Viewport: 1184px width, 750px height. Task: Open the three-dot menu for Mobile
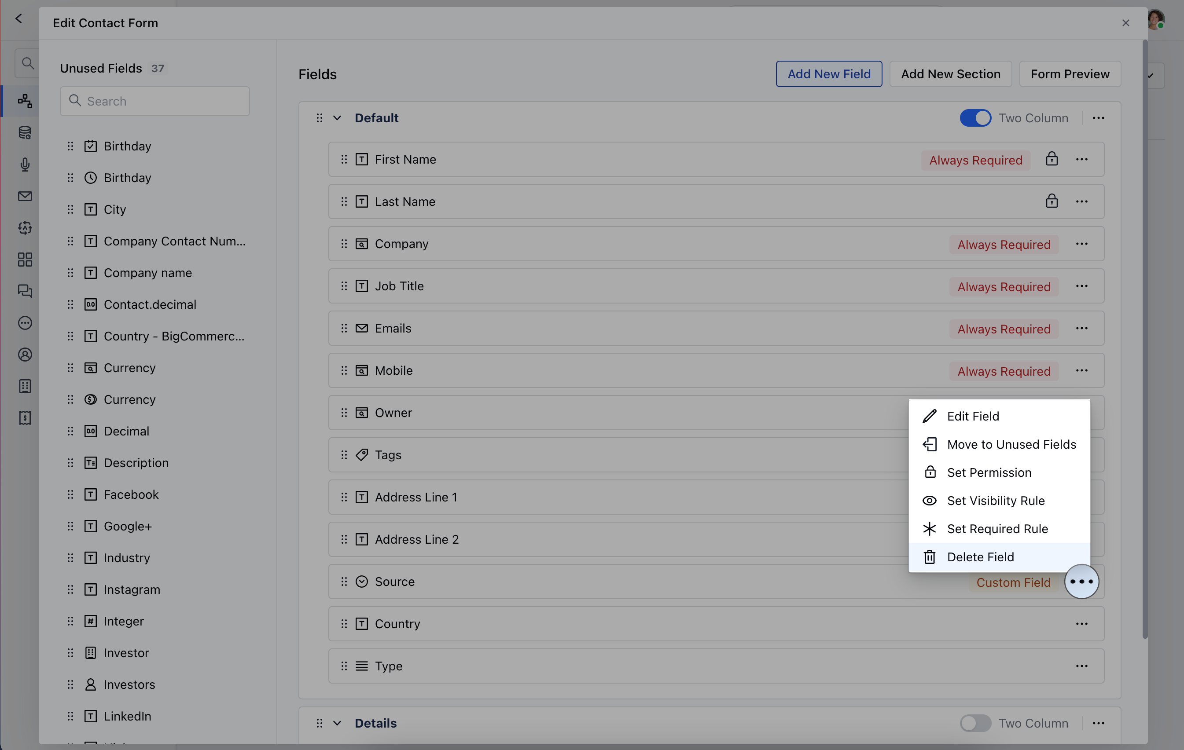click(x=1081, y=370)
